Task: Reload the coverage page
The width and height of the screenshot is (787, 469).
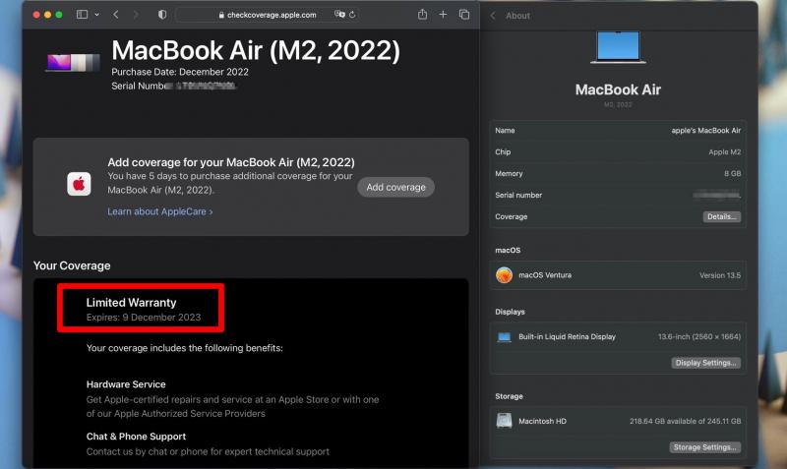Action: click(x=352, y=15)
